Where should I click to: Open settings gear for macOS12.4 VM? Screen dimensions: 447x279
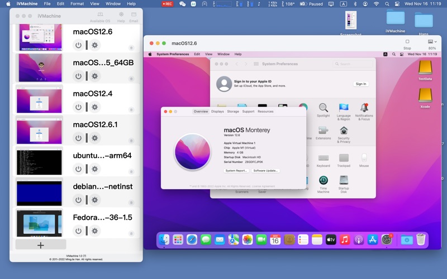(x=95, y=107)
